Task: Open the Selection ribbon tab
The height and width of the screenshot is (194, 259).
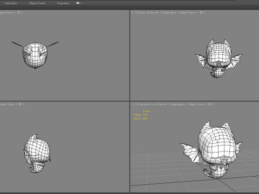Action: coord(11,3)
